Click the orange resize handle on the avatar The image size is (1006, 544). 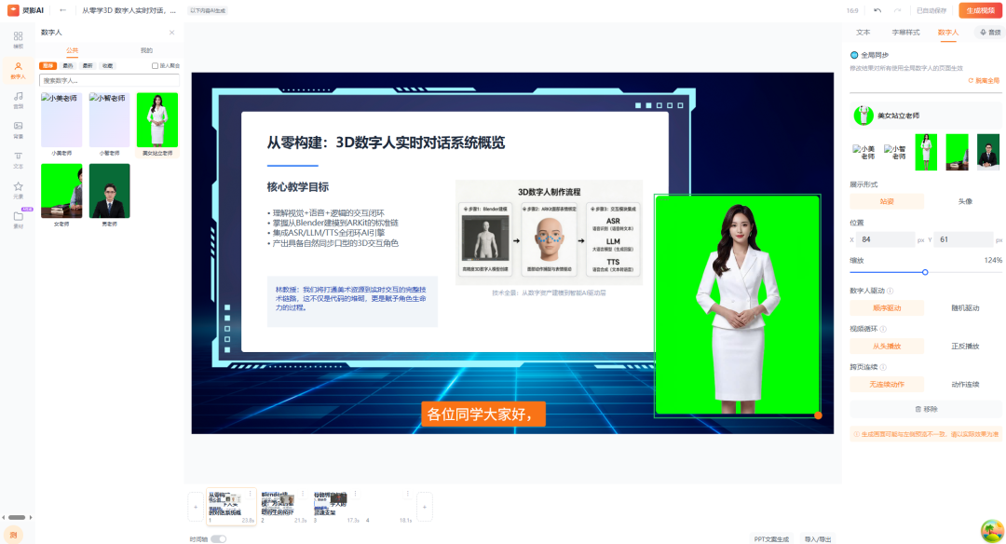[x=818, y=415]
